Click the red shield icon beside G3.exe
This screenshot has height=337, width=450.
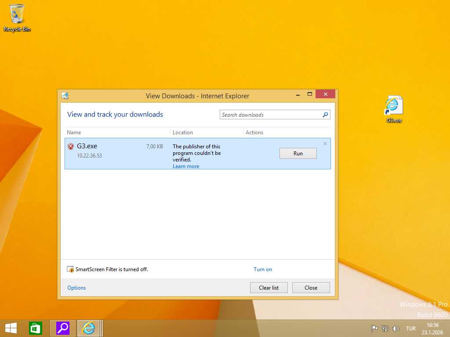[x=71, y=147]
